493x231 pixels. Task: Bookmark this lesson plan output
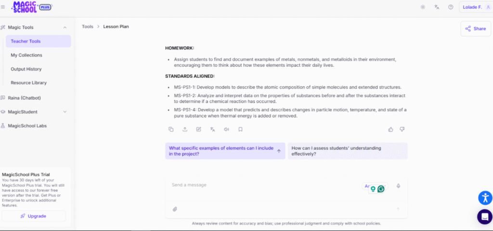click(240, 129)
